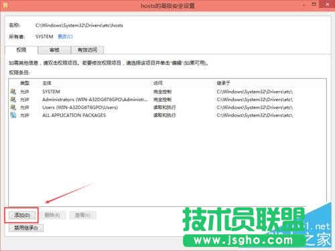Open the 审核 tab

[54, 50]
